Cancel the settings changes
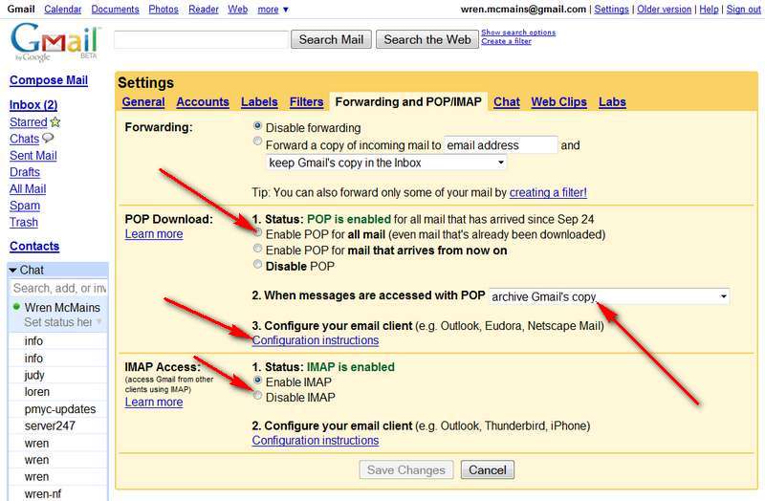Screen dimensions: 765x501 click(488, 469)
